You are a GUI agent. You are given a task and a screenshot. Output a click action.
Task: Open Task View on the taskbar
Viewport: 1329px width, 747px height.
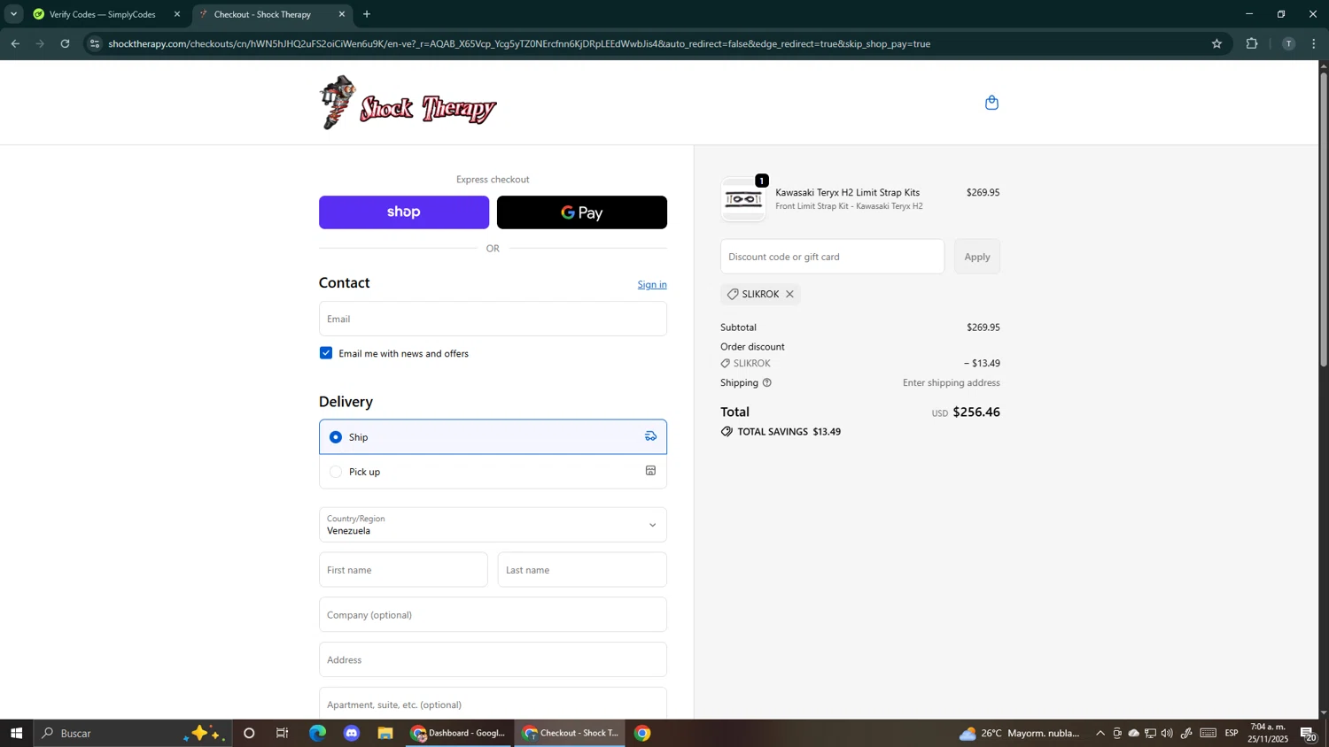point(283,733)
